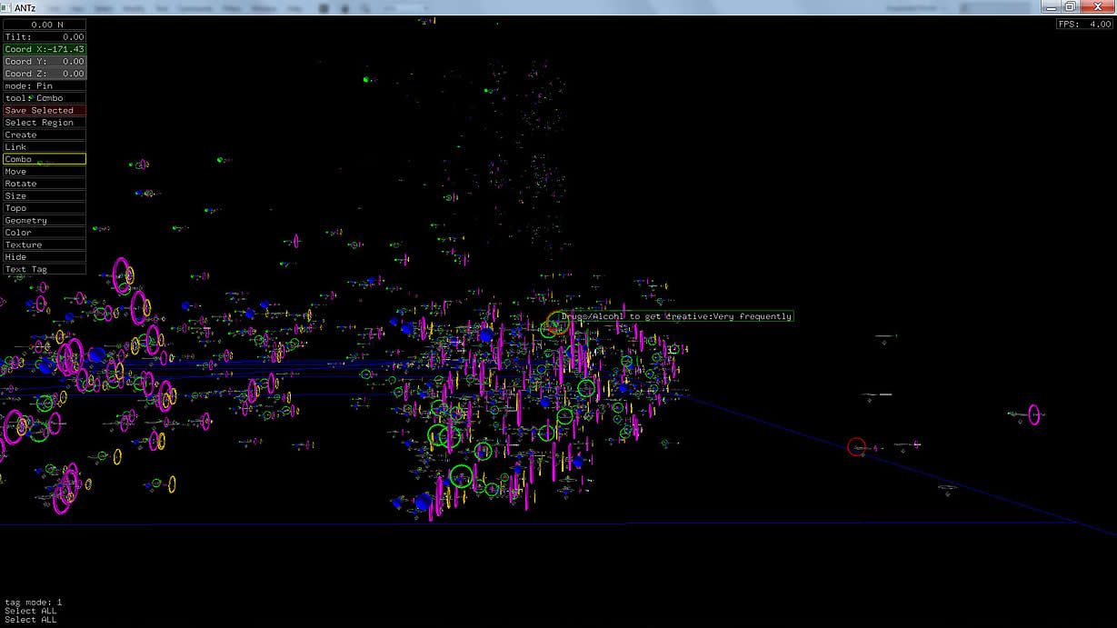Open the Combo tool in the list
The height and width of the screenshot is (628, 1117).
click(x=45, y=159)
